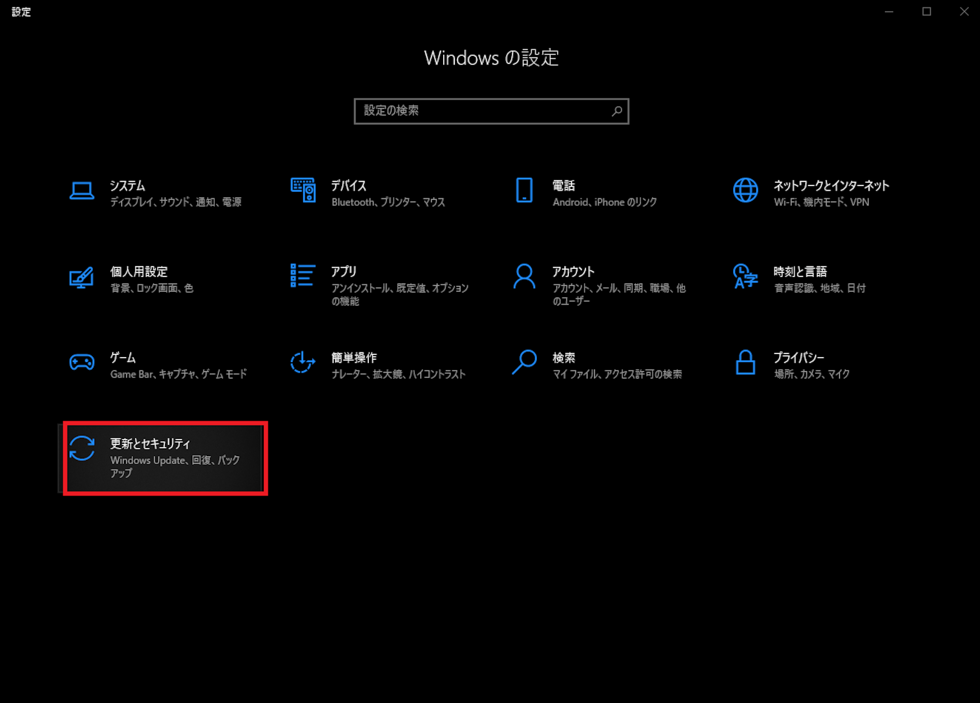Click the Phone (電話) icon
This screenshot has height=703, width=980.
coord(524,190)
